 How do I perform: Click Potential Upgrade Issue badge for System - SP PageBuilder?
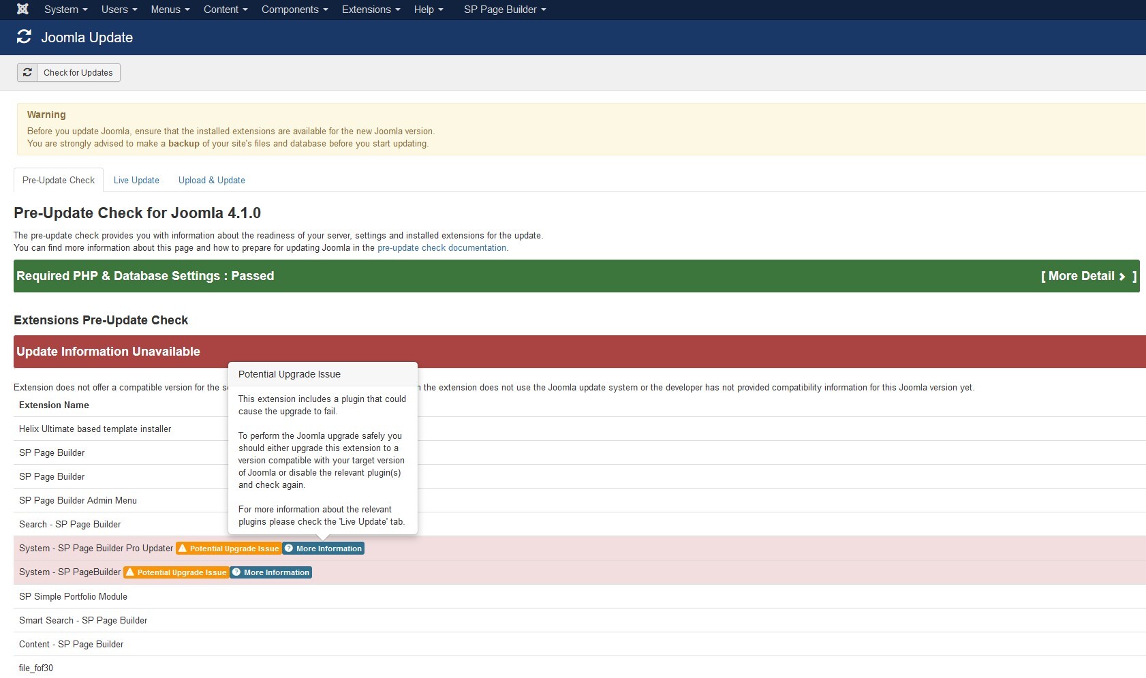176,572
